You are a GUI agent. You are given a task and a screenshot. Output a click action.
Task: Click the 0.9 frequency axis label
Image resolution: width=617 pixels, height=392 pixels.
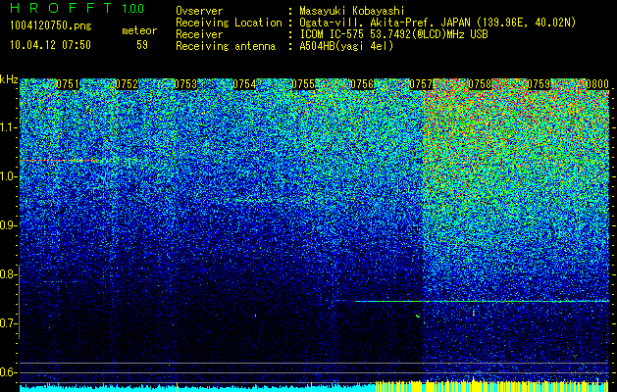(x=8, y=225)
